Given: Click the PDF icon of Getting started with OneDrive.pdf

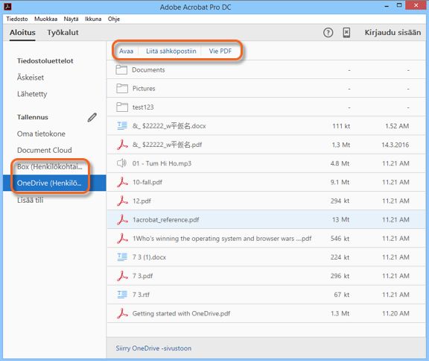Looking at the screenshot, I should [x=122, y=313].
